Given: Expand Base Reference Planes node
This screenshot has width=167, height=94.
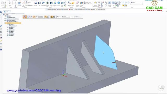Looking at the screenshot, I should coord(4,19).
